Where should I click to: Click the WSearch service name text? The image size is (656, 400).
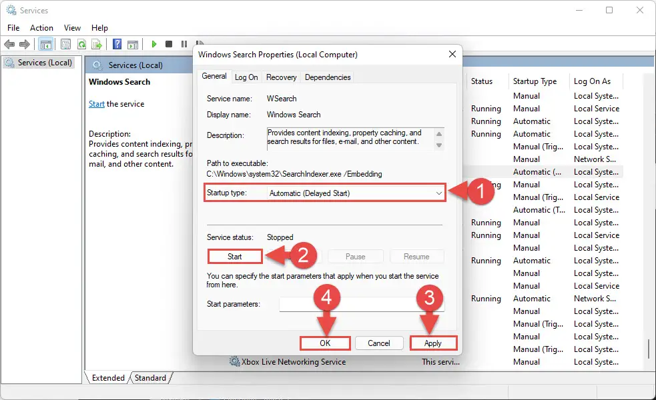(282, 99)
